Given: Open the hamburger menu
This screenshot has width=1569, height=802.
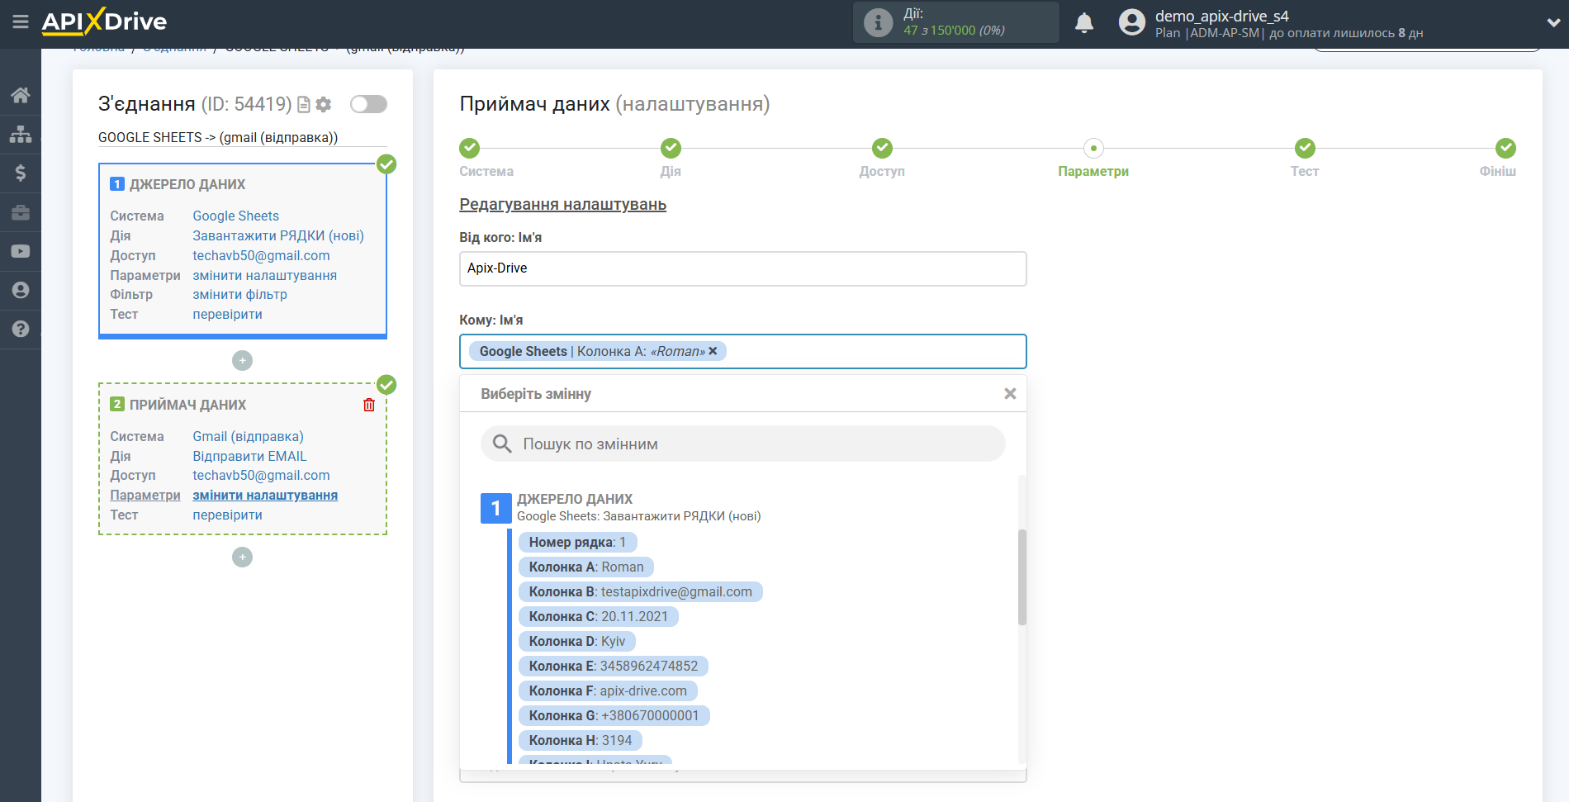Looking at the screenshot, I should click(x=21, y=21).
